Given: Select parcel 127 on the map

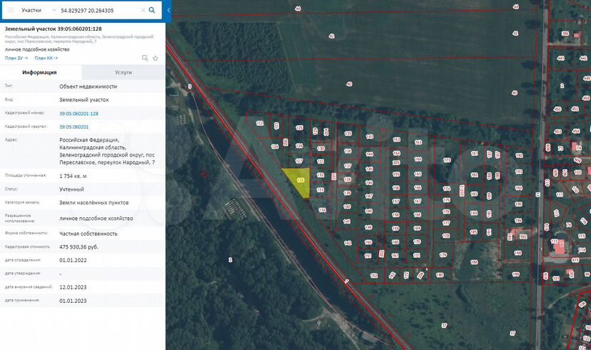Looking at the screenshot, I should coord(299,162).
